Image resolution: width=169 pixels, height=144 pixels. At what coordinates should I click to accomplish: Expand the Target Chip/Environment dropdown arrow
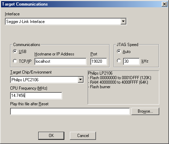pos(81,79)
